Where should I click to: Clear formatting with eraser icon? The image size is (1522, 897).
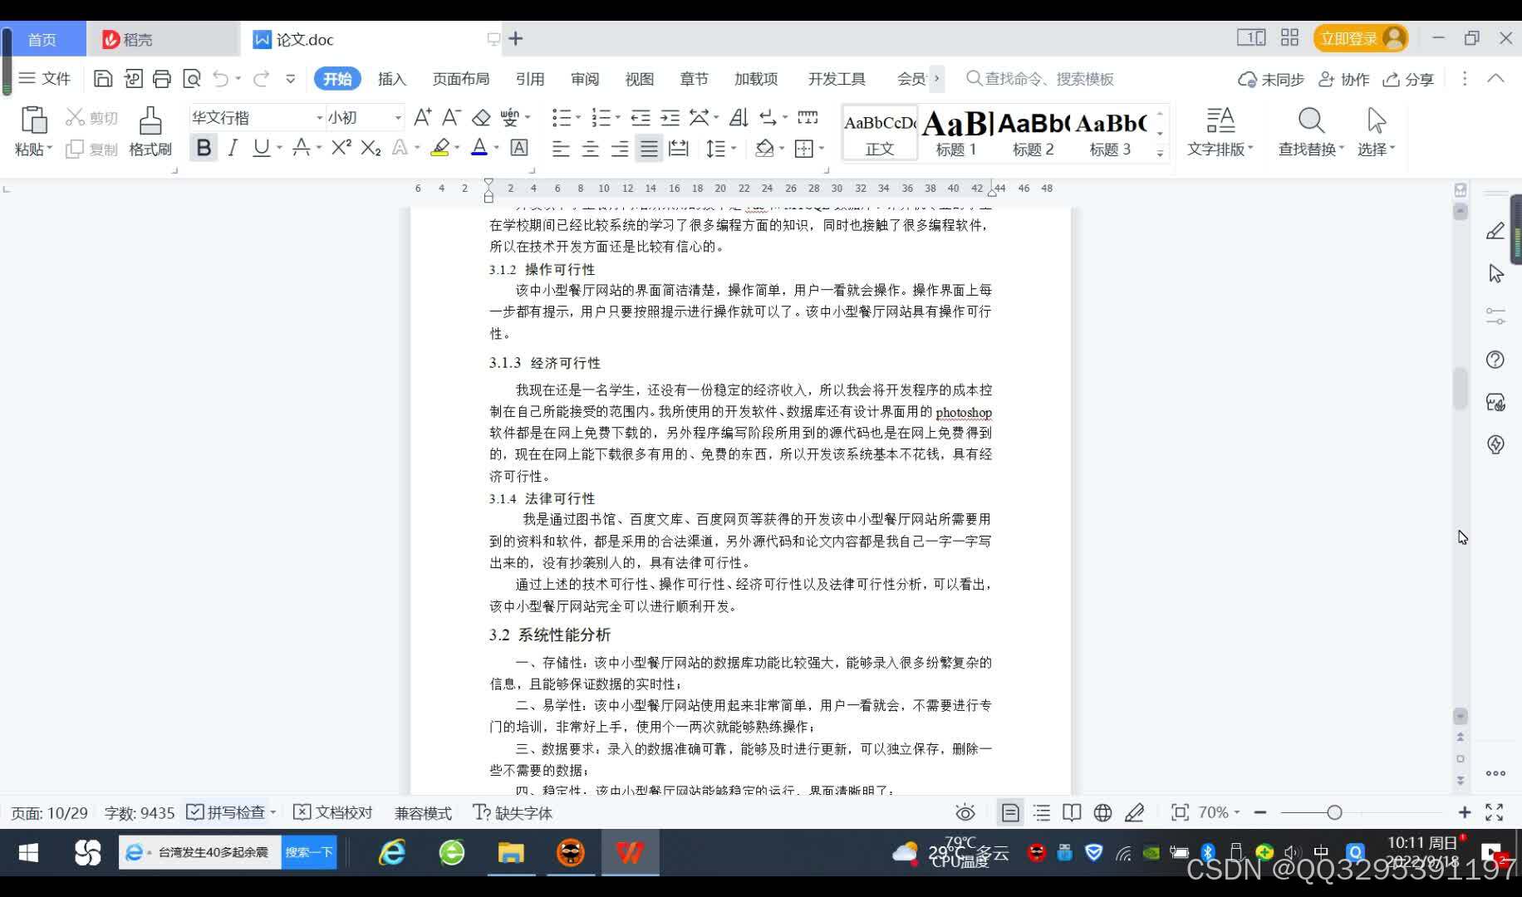[x=481, y=118]
